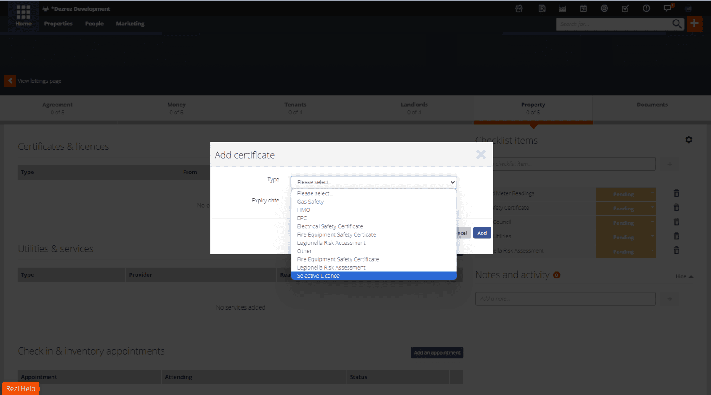Click the Search for... field

click(x=614, y=24)
